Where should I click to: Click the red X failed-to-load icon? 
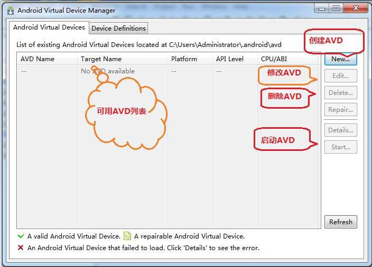click(21, 247)
